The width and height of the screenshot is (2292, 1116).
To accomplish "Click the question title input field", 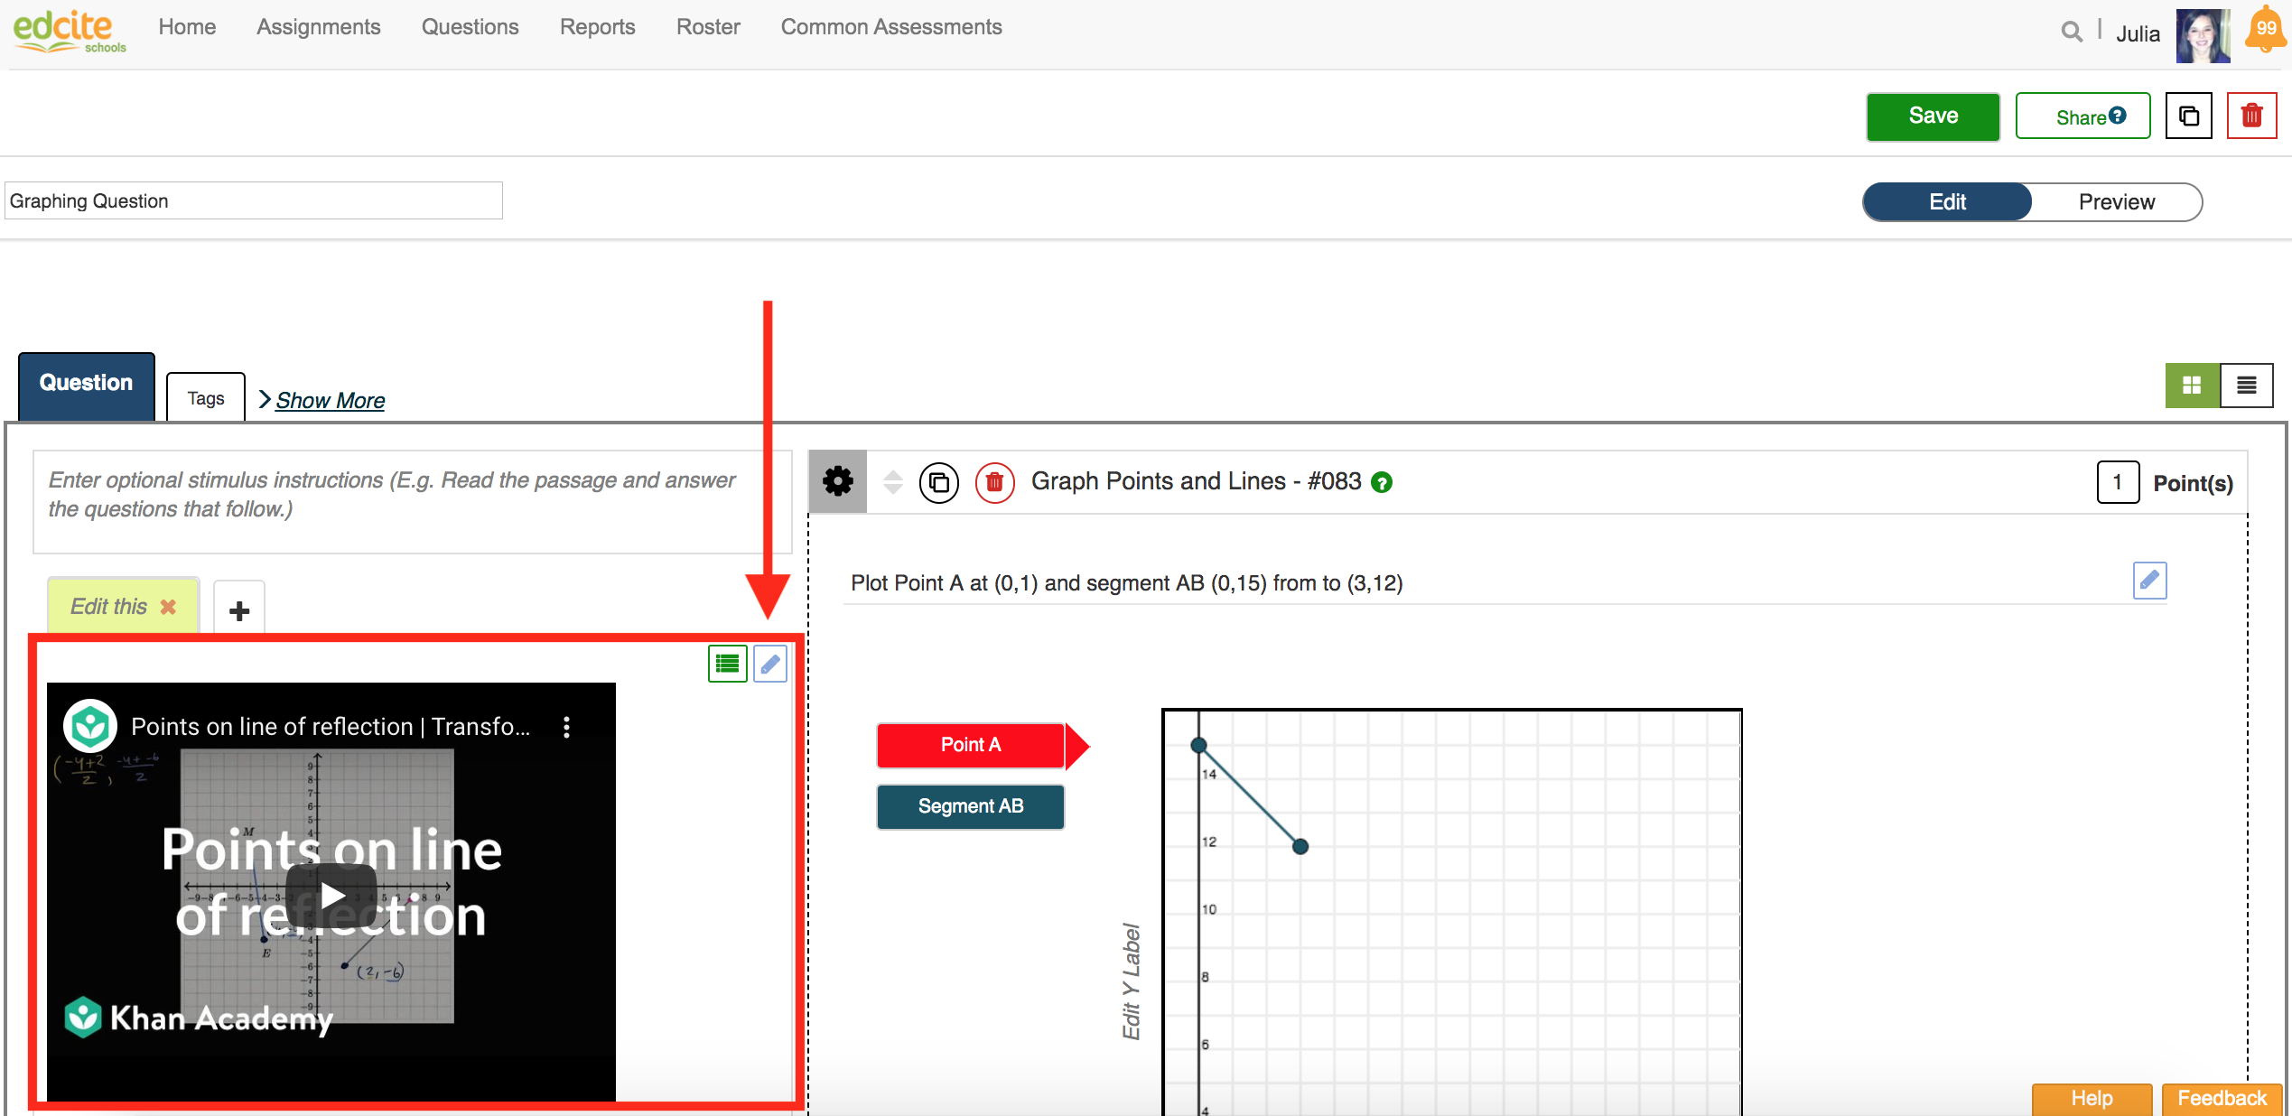I will tap(253, 200).
